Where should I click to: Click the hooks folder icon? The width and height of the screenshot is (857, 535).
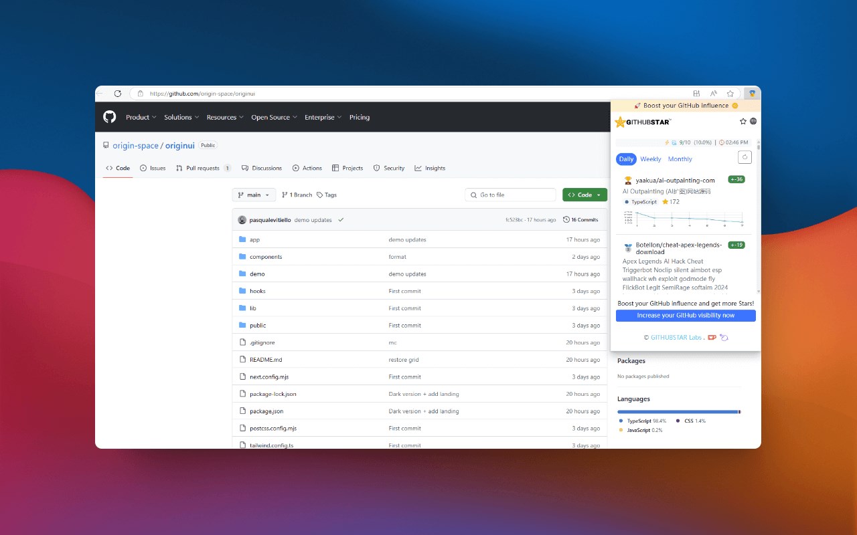[x=242, y=291]
